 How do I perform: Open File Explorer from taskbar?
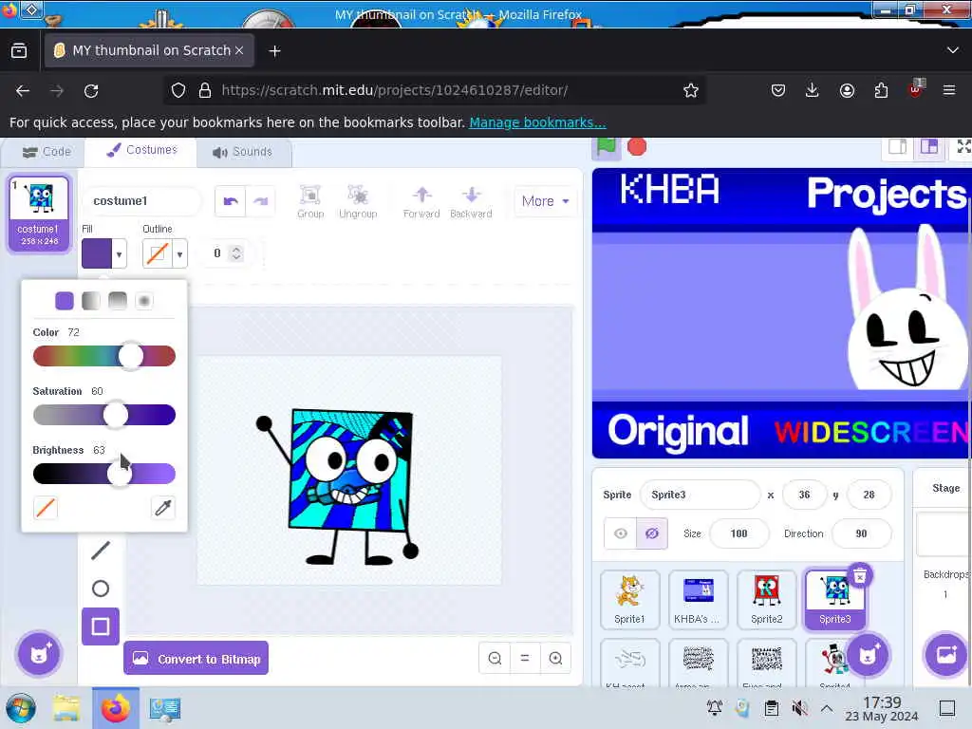tap(65, 708)
